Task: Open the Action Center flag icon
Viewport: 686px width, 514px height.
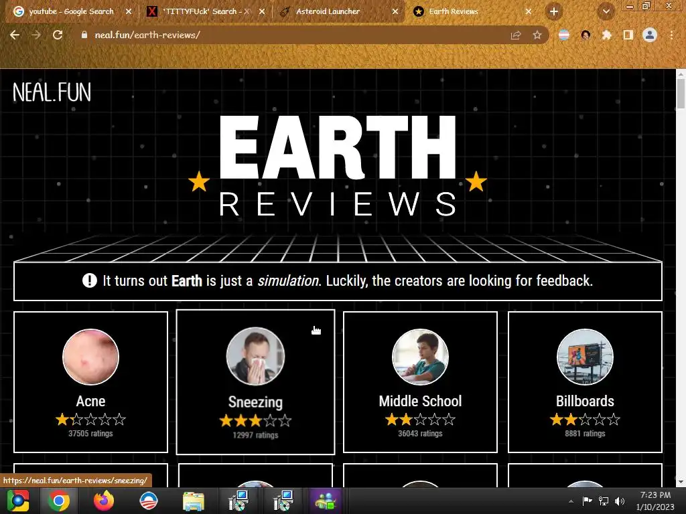Action: (x=587, y=501)
